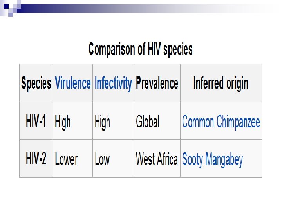Viewport: 282px width, 211px height.
Task: Select the West Africa prevalence cell
Action: tap(157, 159)
